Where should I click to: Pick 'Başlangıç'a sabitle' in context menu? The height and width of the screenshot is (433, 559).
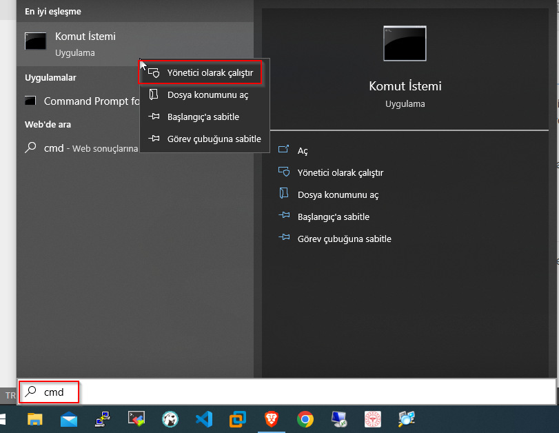tap(204, 117)
